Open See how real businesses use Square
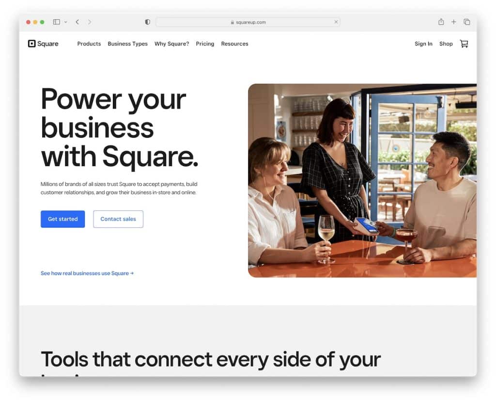 [87, 273]
